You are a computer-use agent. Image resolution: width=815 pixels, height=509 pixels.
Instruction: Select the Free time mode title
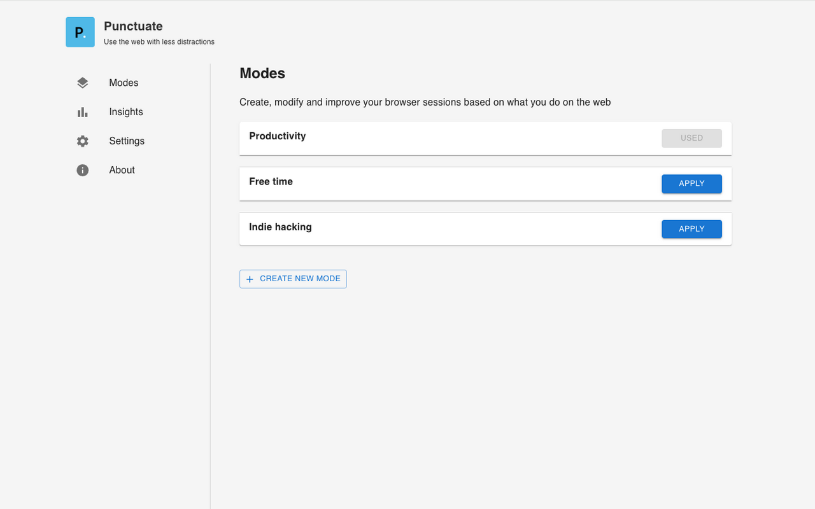[271, 181]
